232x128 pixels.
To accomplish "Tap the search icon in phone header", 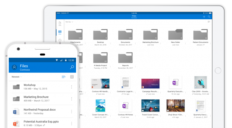I will [72, 67].
